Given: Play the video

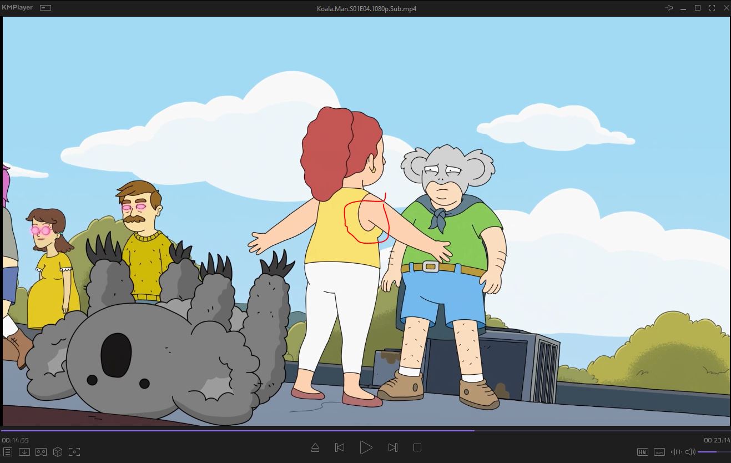Looking at the screenshot, I should pyautogui.click(x=366, y=447).
